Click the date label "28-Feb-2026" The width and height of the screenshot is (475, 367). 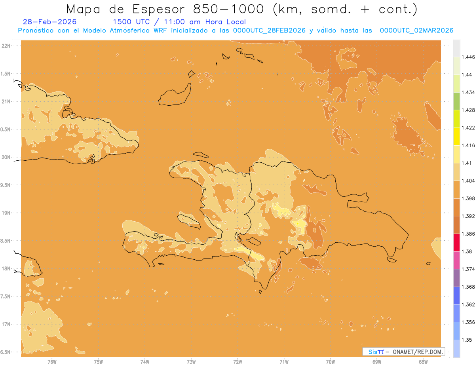point(50,22)
